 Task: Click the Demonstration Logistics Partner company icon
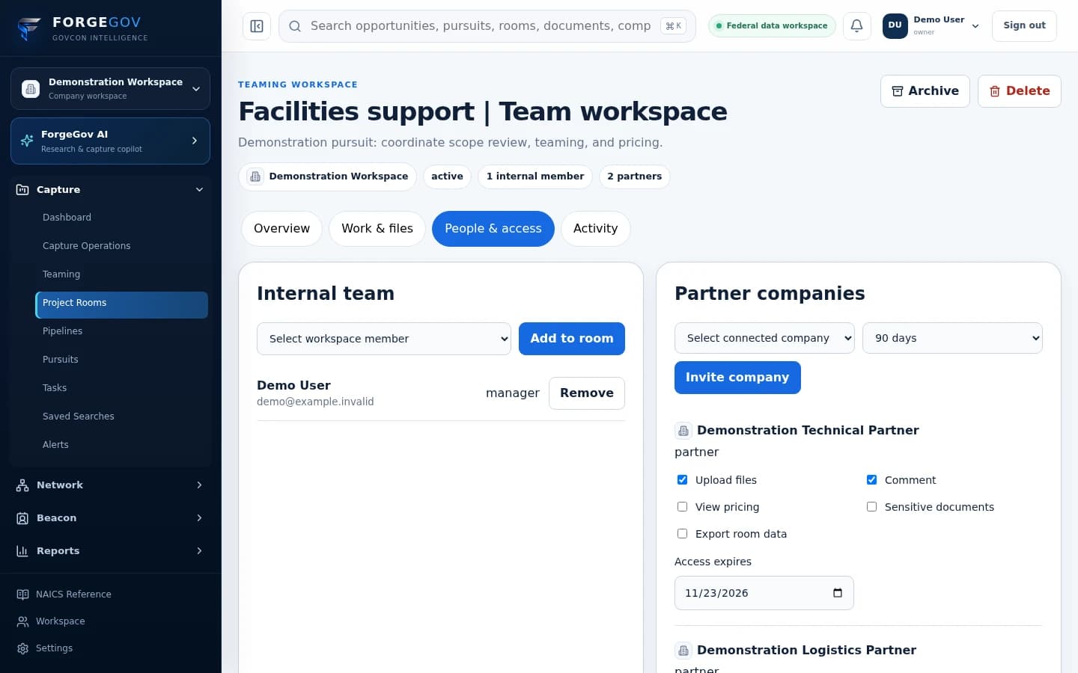pos(683,651)
